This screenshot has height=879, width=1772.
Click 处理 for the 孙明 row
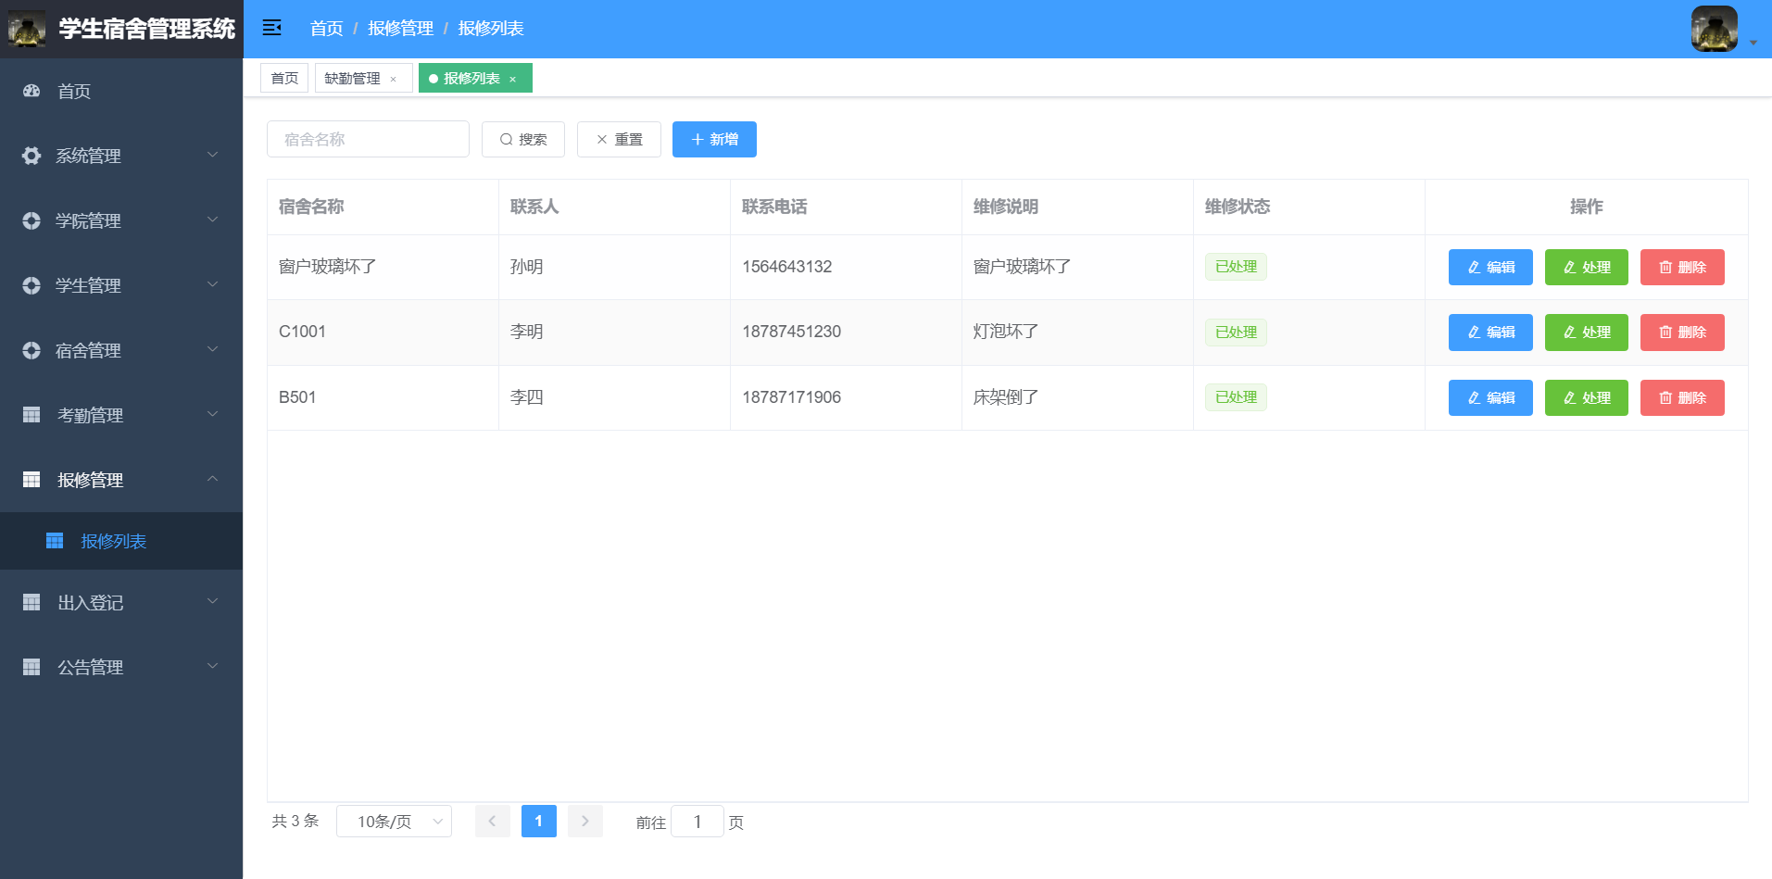point(1587,267)
